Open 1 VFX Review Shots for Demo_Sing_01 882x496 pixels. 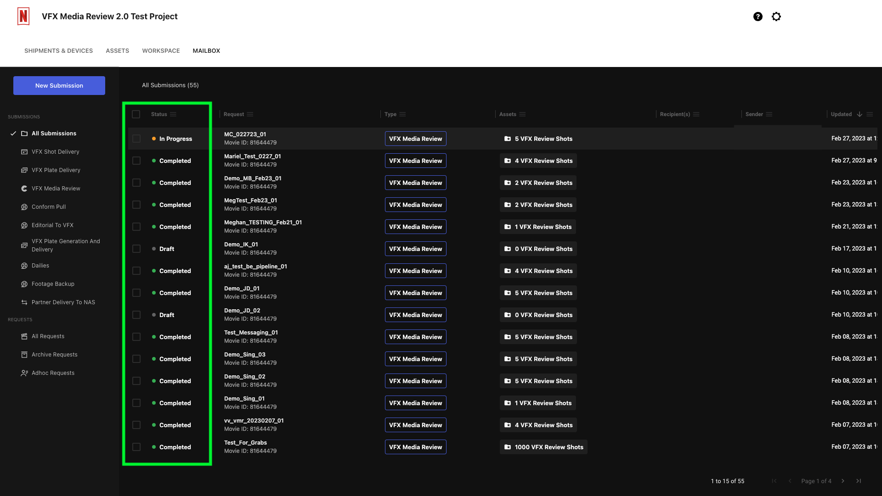click(x=537, y=403)
